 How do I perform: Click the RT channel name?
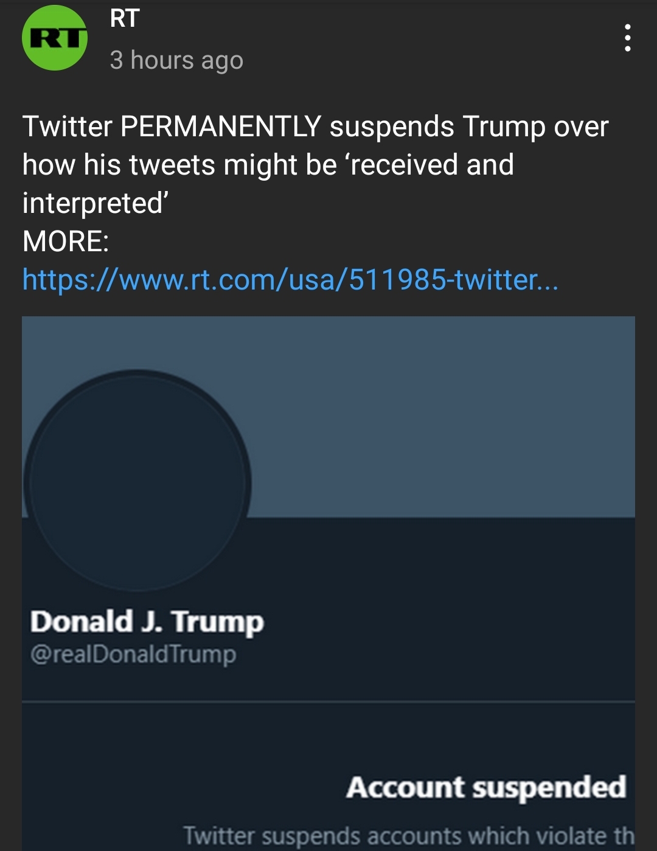pyautogui.click(x=125, y=18)
